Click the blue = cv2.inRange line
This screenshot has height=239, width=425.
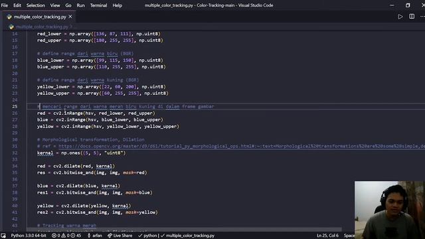click(x=100, y=119)
